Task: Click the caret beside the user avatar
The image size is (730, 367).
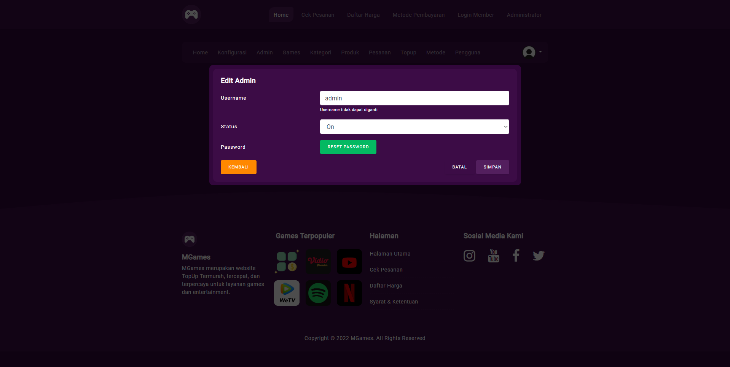Action: [540, 52]
